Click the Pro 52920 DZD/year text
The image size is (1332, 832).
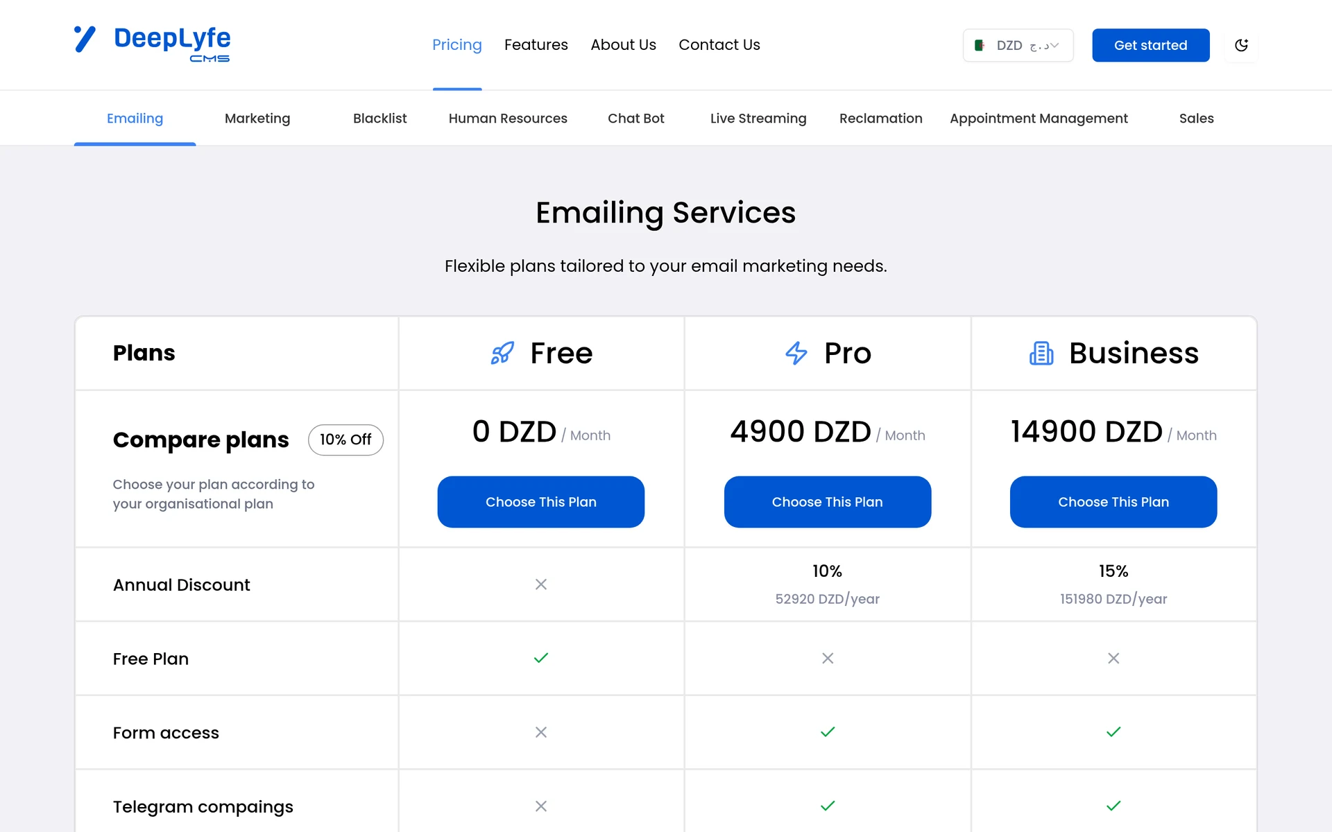[827, 599]
